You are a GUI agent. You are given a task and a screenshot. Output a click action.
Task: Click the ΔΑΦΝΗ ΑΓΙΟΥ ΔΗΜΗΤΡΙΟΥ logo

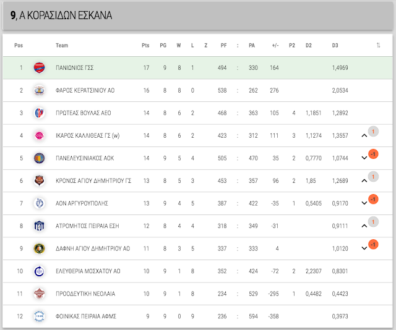click(39, 248)
